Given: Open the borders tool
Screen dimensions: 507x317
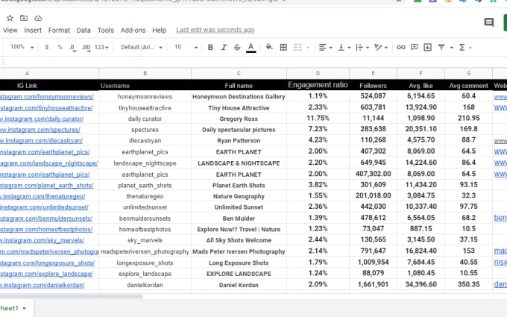Looking at the screenshot, I should click(x=283, y=47).
